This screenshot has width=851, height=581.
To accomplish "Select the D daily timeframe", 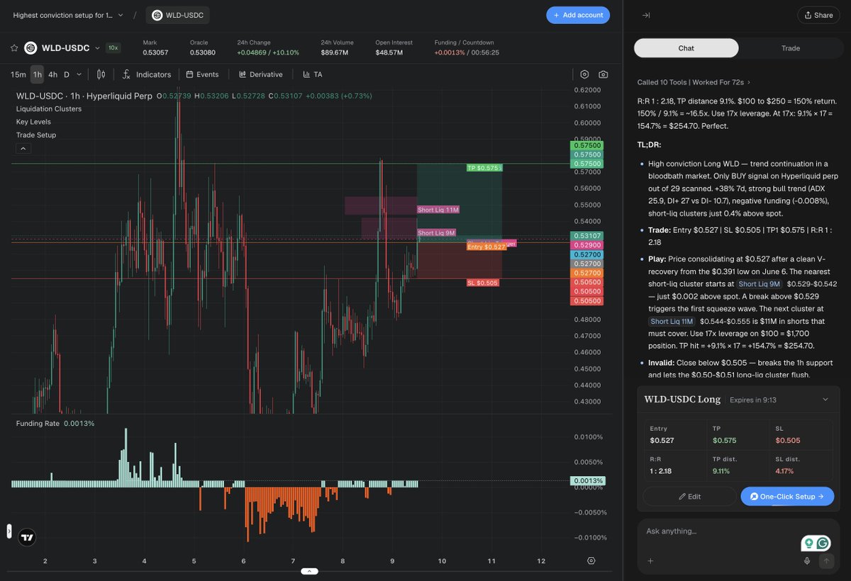I will click(67, 74).
